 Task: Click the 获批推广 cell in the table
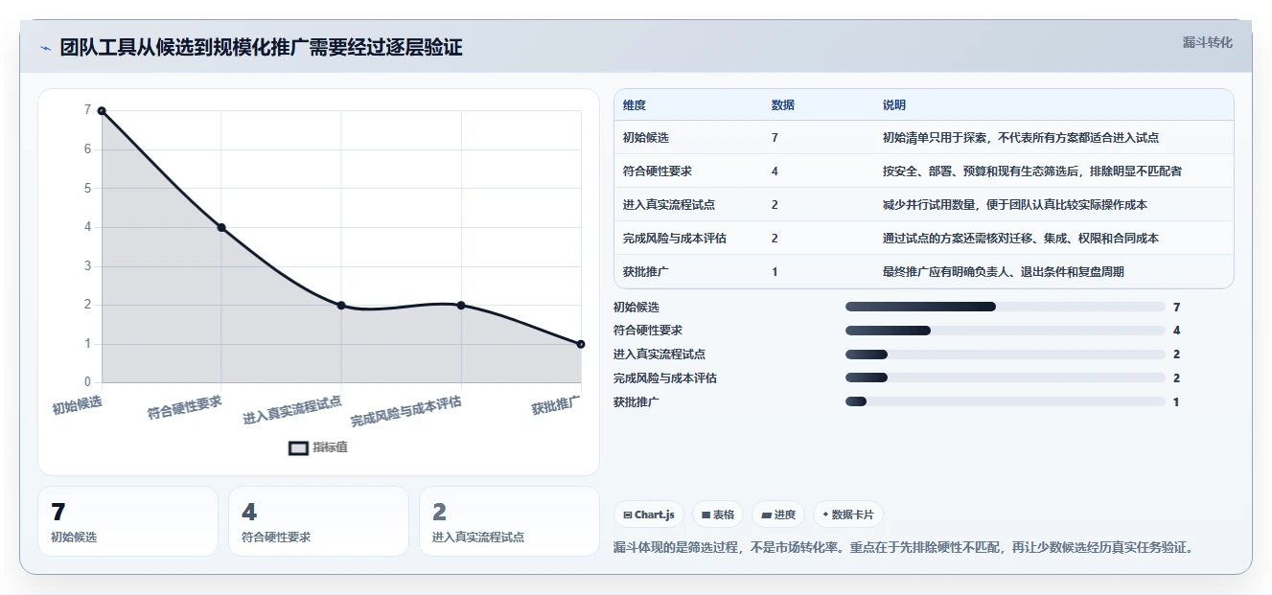click(646, 272)
